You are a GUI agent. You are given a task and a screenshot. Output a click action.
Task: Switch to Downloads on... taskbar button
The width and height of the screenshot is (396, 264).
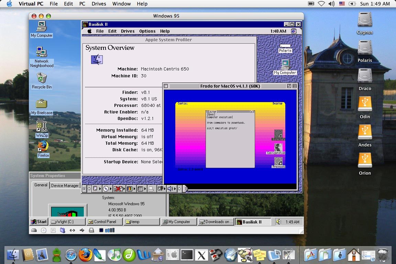[216, 222]
